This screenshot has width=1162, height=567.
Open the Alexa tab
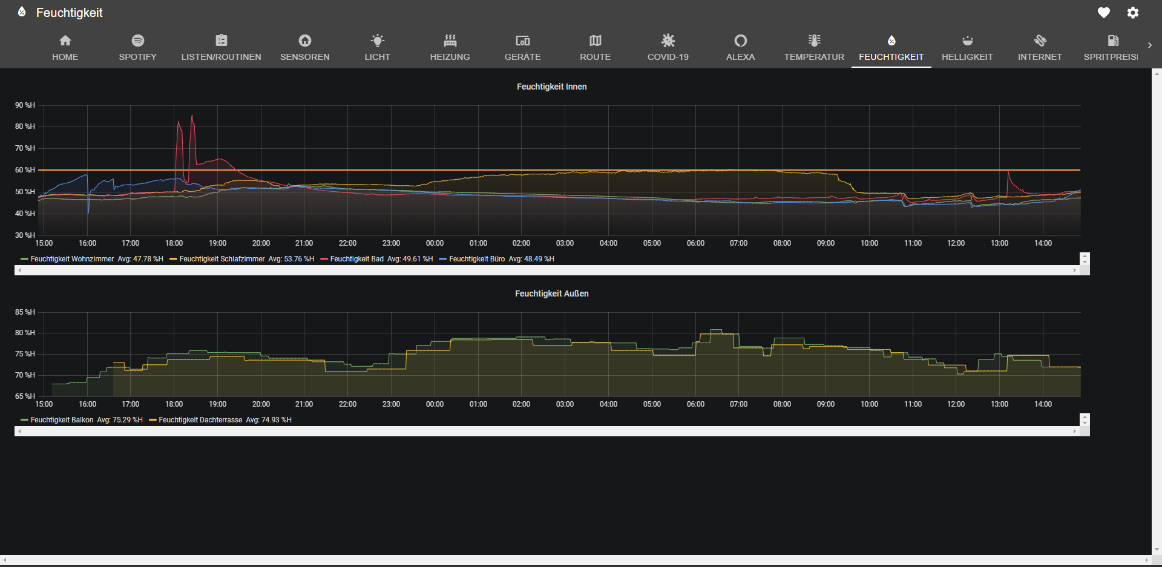[x=740, y=49]
